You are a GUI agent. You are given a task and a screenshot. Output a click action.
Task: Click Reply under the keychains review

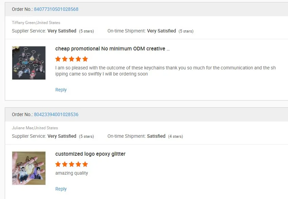pyautogui.click(x=61, y=90)
